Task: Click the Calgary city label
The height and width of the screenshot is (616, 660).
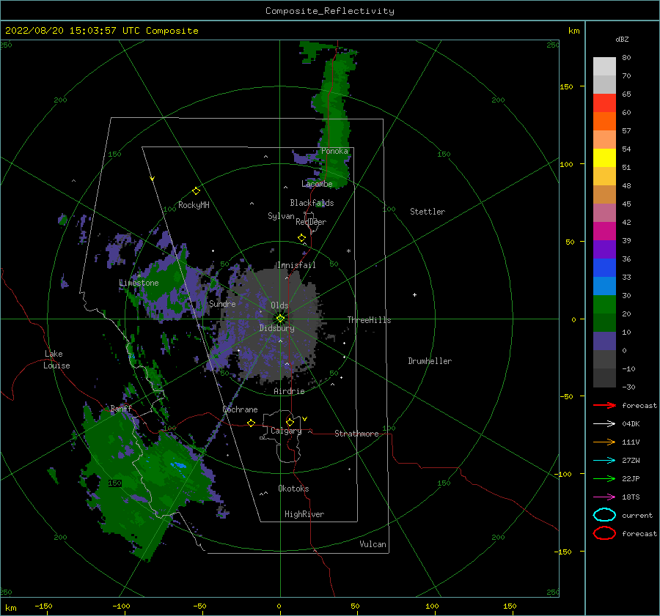Action: click(286, 431)
